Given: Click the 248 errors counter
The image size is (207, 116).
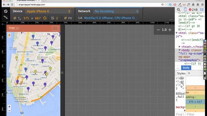Looking at the screenshot, I should 193,10.
